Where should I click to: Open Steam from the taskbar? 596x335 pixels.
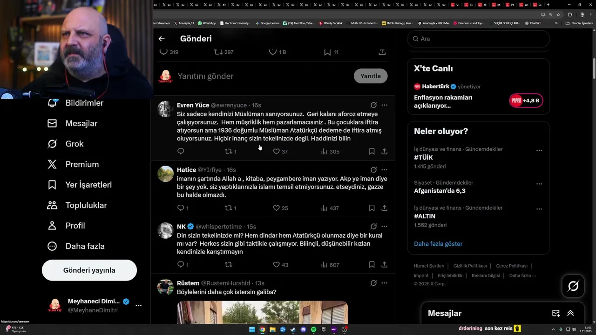click(293, 329)
